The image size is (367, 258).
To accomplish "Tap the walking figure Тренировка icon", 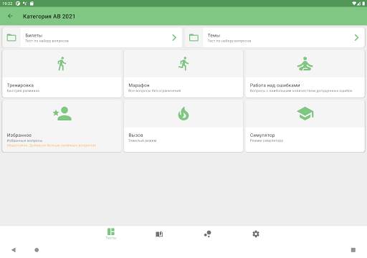I will [x=62, y=64].
